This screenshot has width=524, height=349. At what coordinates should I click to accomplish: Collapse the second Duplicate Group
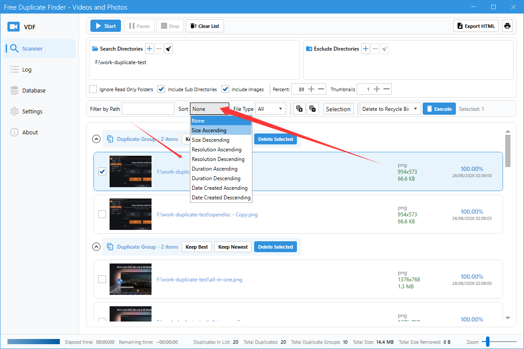97,247
